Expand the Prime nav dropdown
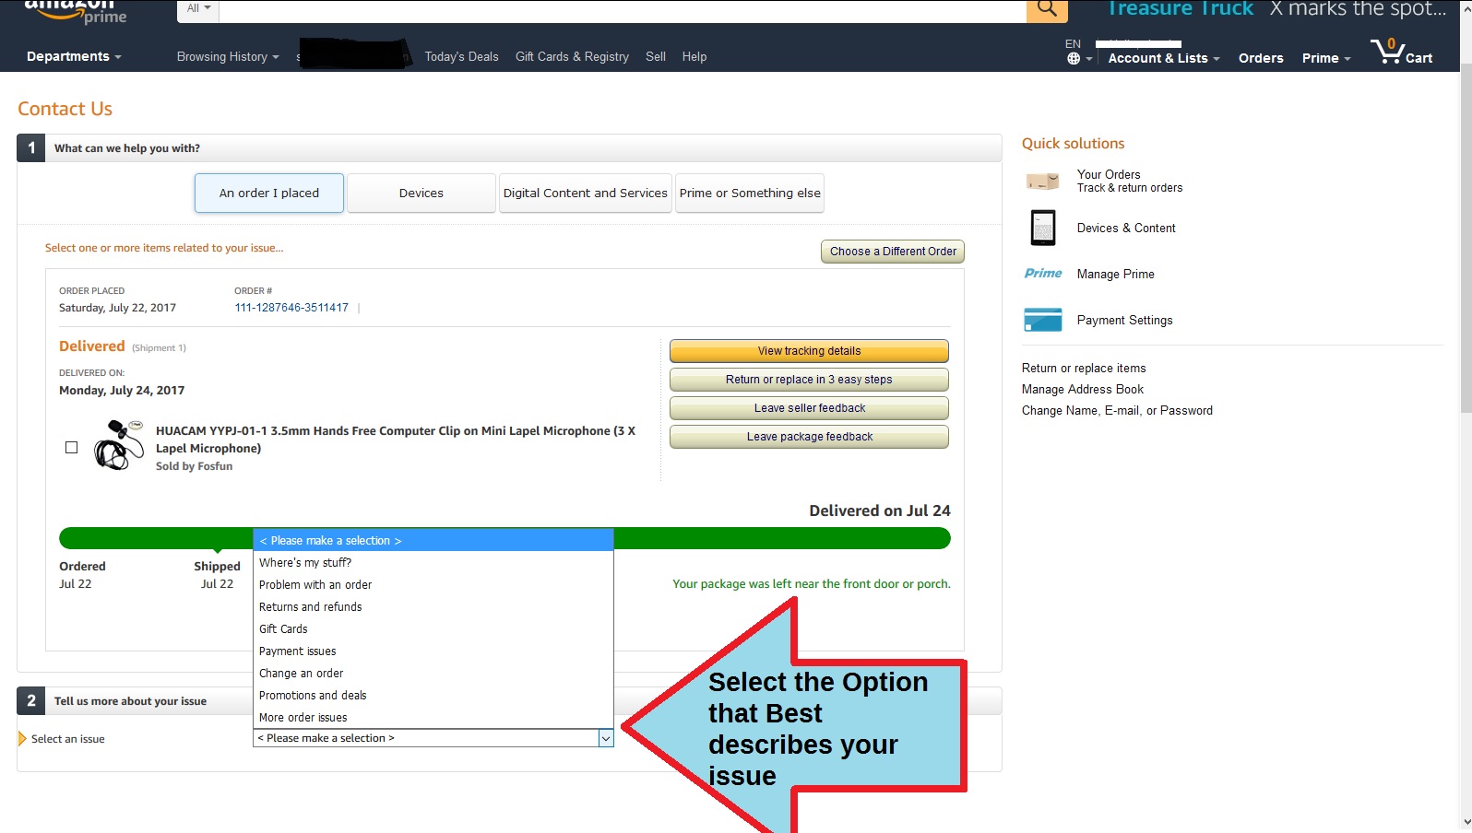Viewport: 1472px width, 833px height. point(1326,58)
